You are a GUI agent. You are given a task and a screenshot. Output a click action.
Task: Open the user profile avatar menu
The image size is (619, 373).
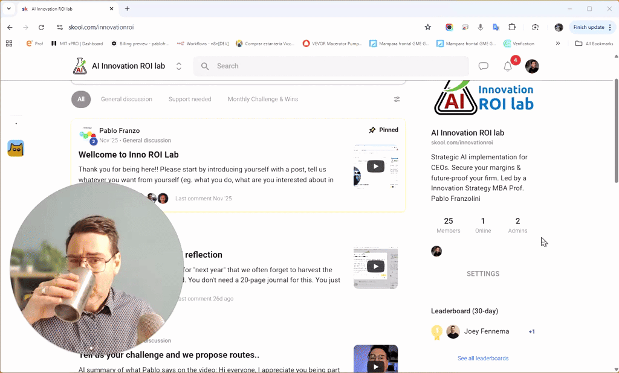coord(532,66)
